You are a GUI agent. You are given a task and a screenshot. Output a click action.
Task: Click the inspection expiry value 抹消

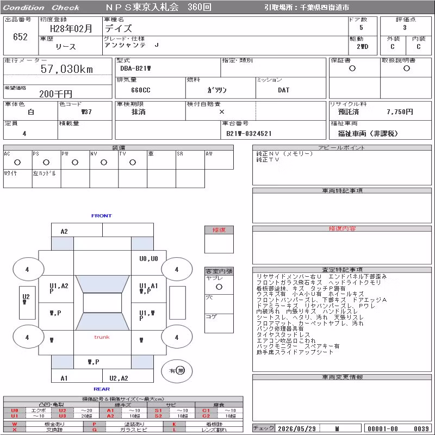tap(139, 112)
